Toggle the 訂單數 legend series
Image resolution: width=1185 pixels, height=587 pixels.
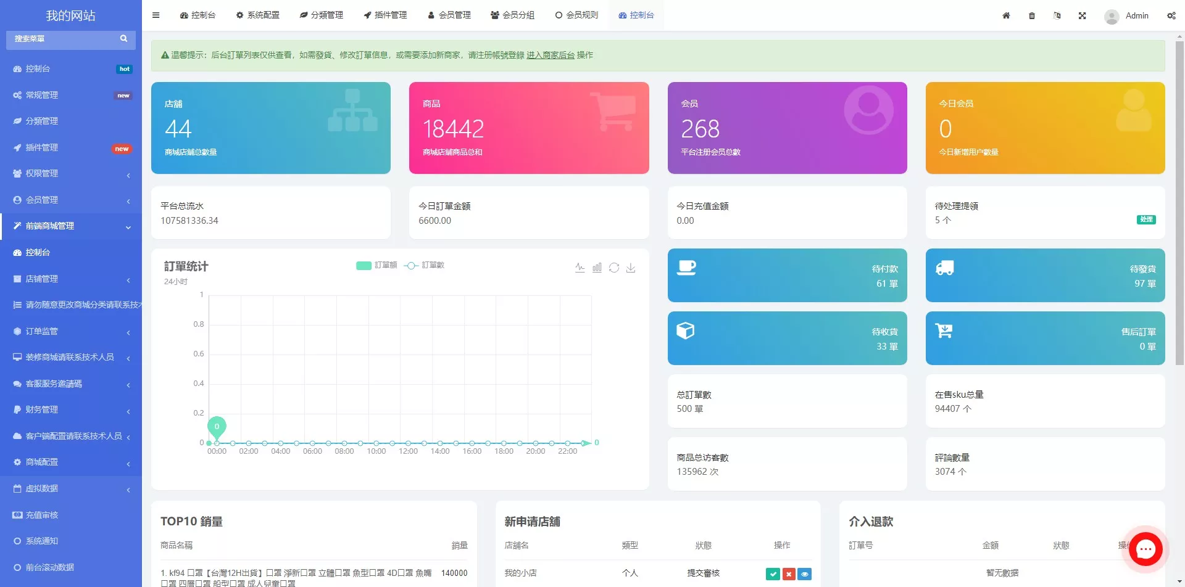point(425,265)
